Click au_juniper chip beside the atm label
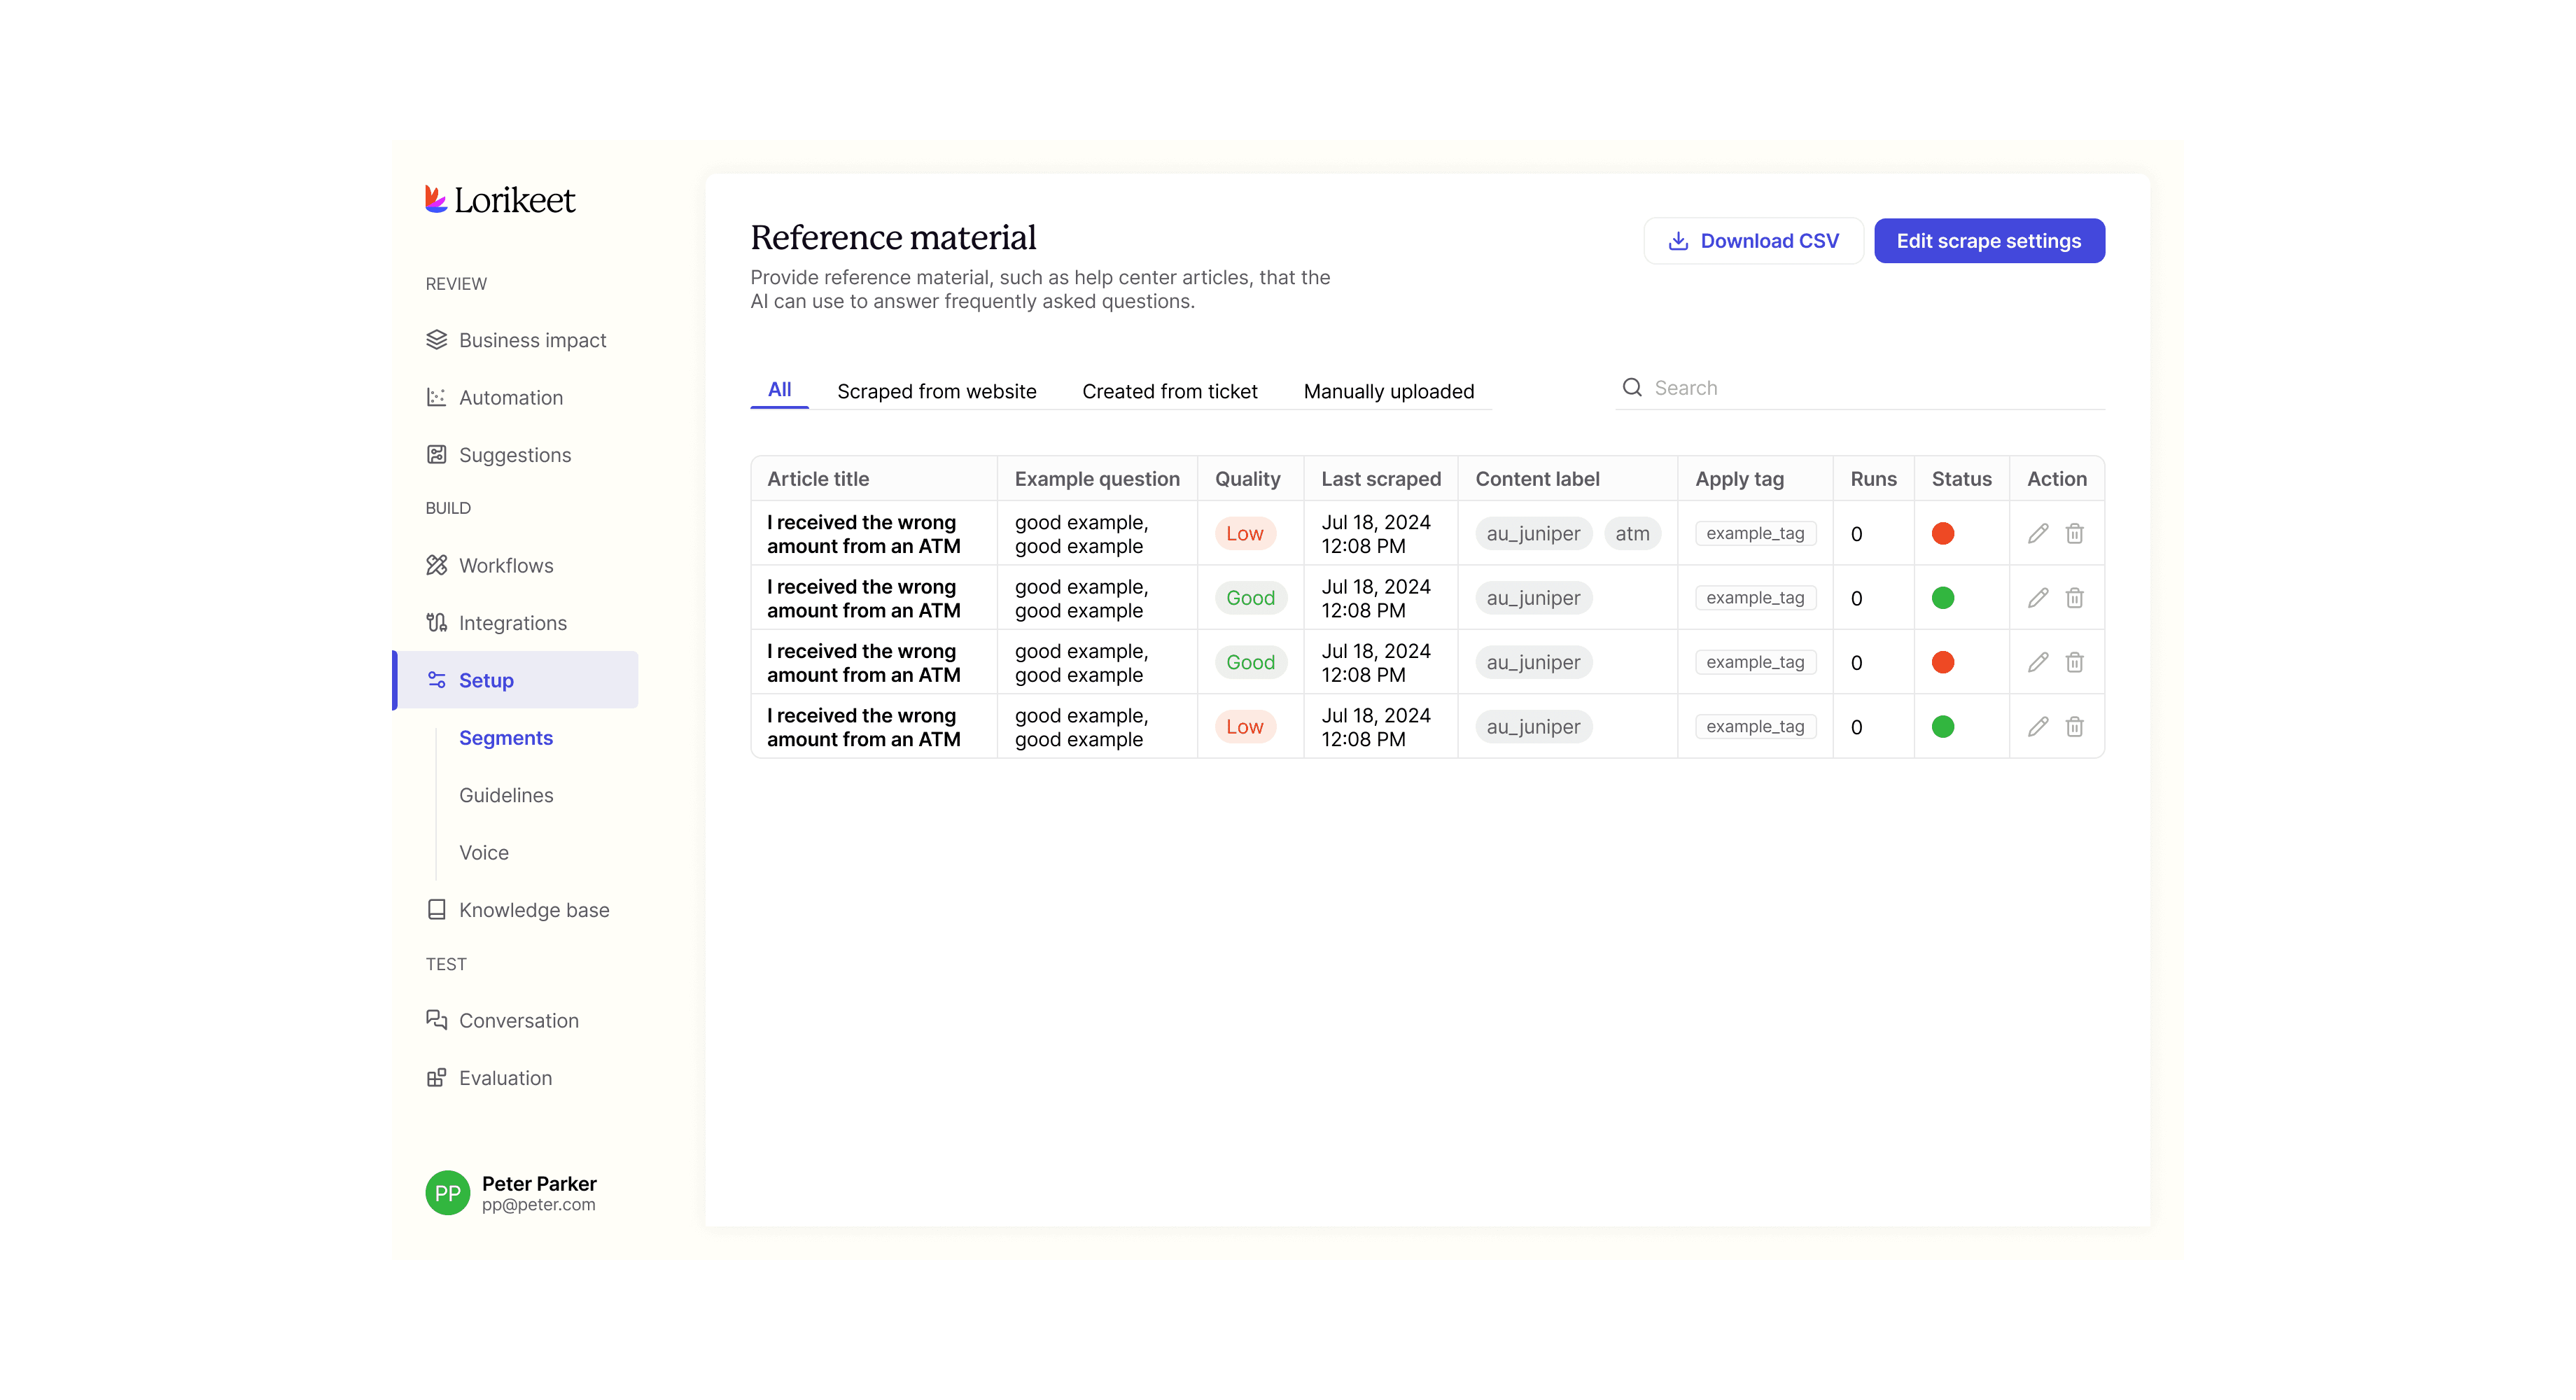The image size is (2576, 1400). 1533,534
